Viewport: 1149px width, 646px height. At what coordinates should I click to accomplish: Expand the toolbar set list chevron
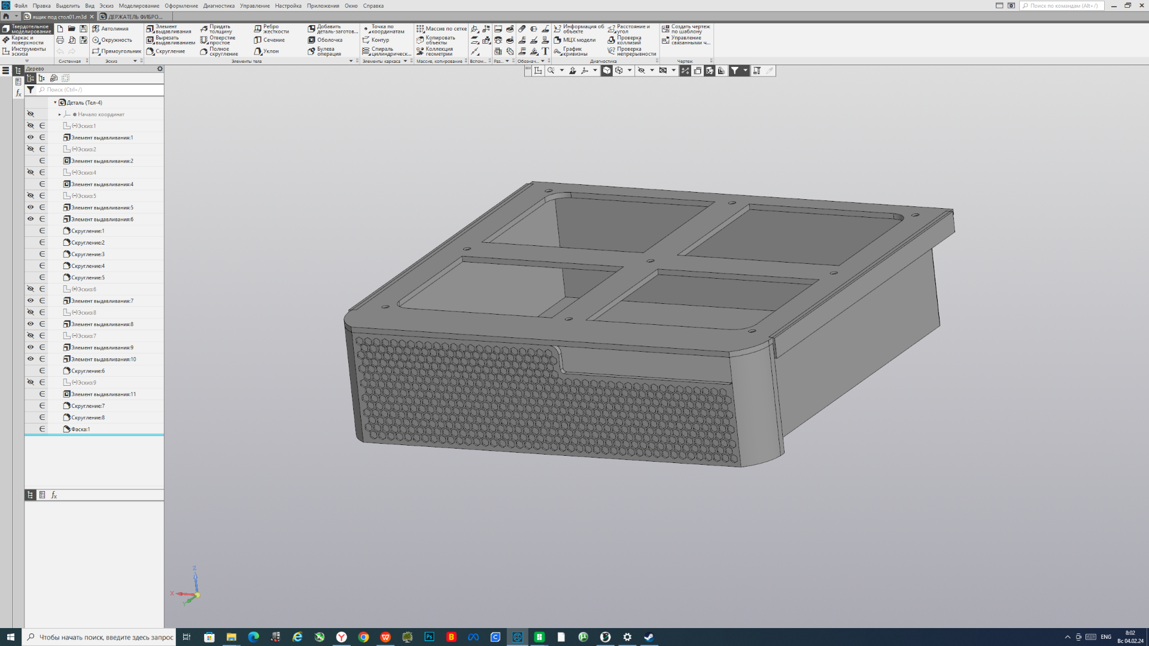26,60
